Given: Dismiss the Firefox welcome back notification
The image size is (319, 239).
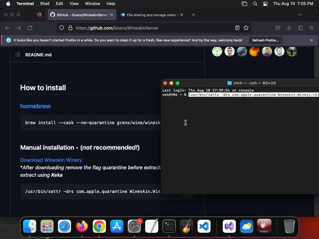Looking at the screenshot, I should 312,40.
